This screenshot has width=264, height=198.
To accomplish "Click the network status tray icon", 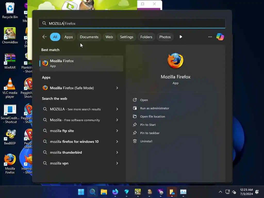I will 227,192.
